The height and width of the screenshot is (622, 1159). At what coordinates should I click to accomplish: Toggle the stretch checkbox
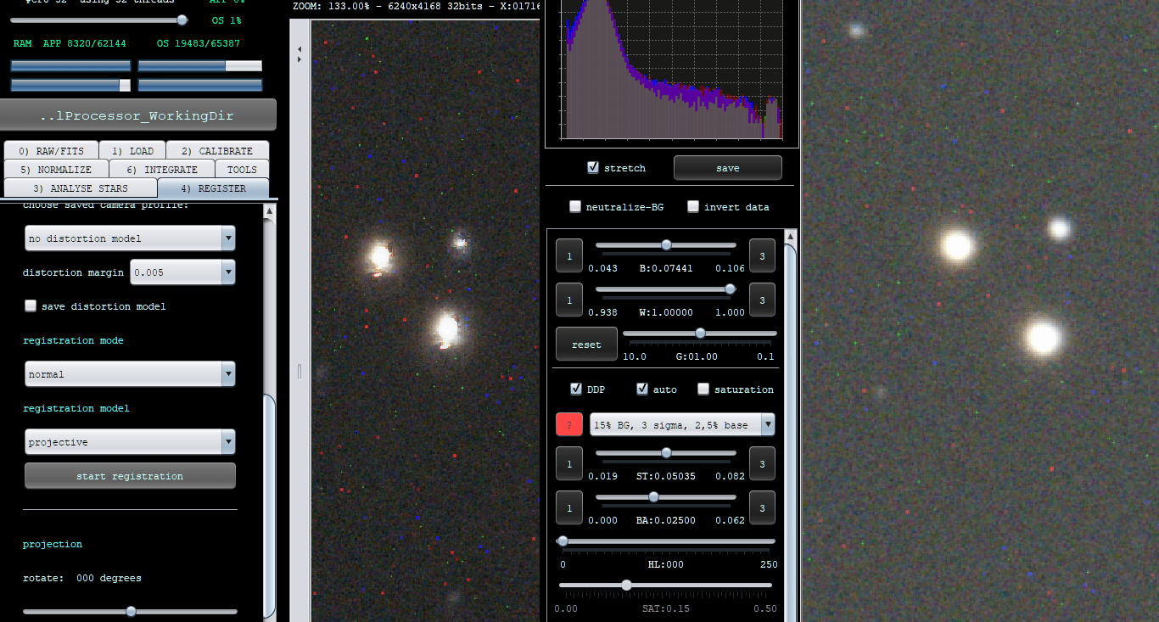[x=593, y=168]
